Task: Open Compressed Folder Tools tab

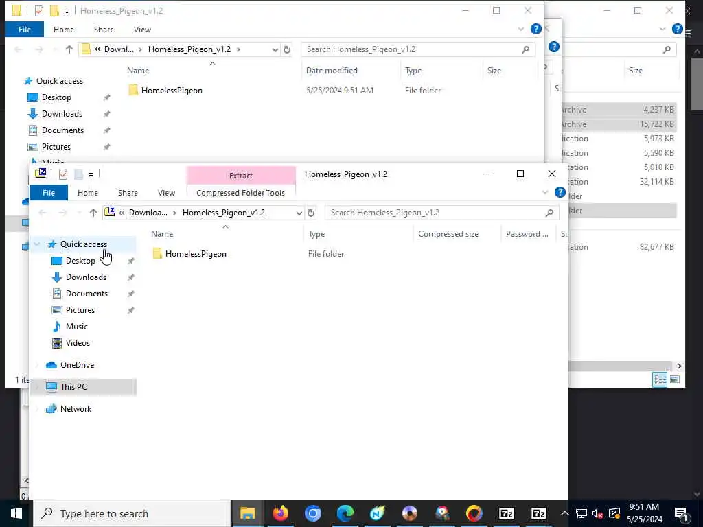Action: click(x=240, y=193)
